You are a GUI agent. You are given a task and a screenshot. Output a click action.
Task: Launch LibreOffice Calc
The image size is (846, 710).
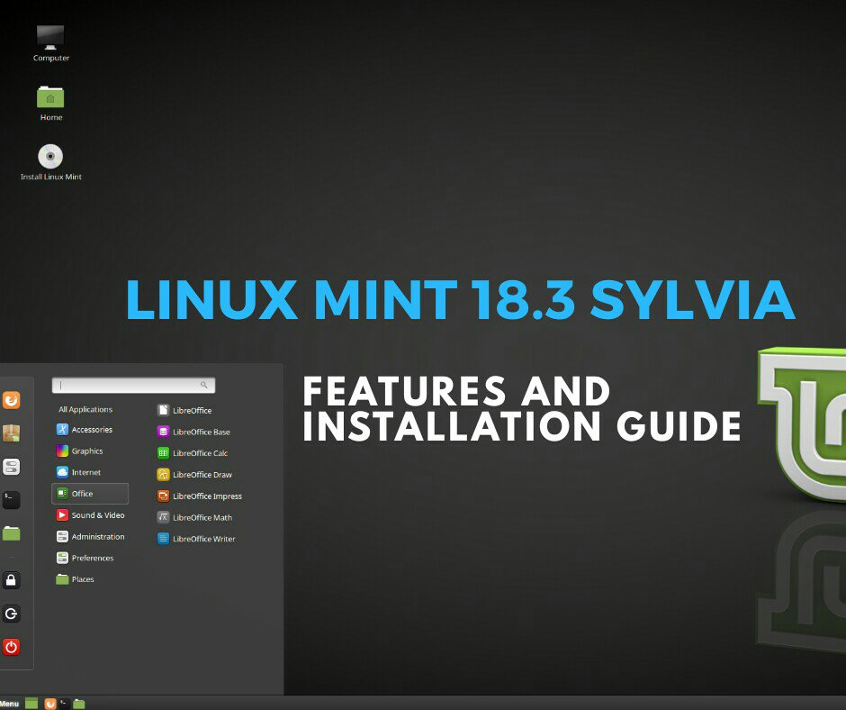point(193,453)
